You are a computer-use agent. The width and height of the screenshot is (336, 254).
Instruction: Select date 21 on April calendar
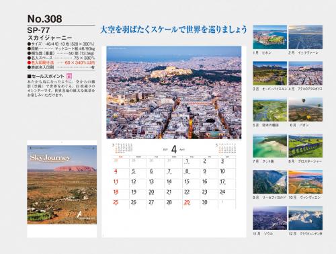coord(169,192)
